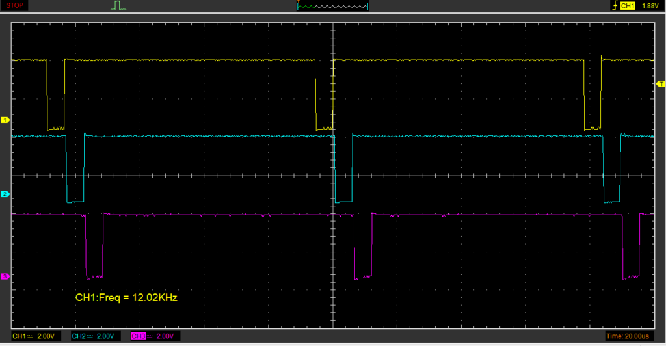Click the rising edge trigger icon
The width and height of the screenshot is (666, 346).
[614, 6]
